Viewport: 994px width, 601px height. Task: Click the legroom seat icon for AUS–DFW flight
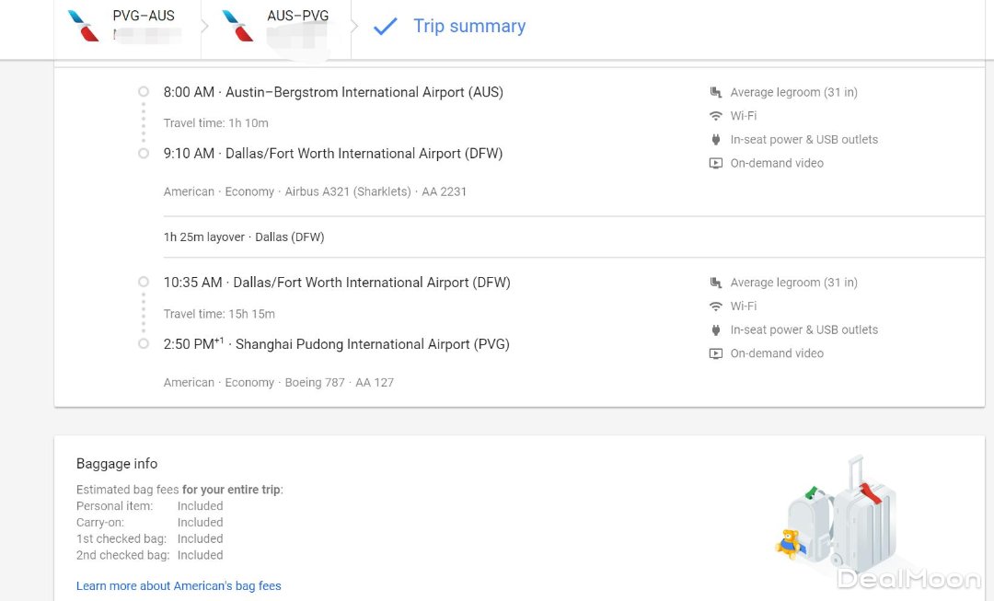[x=716, y=92]
